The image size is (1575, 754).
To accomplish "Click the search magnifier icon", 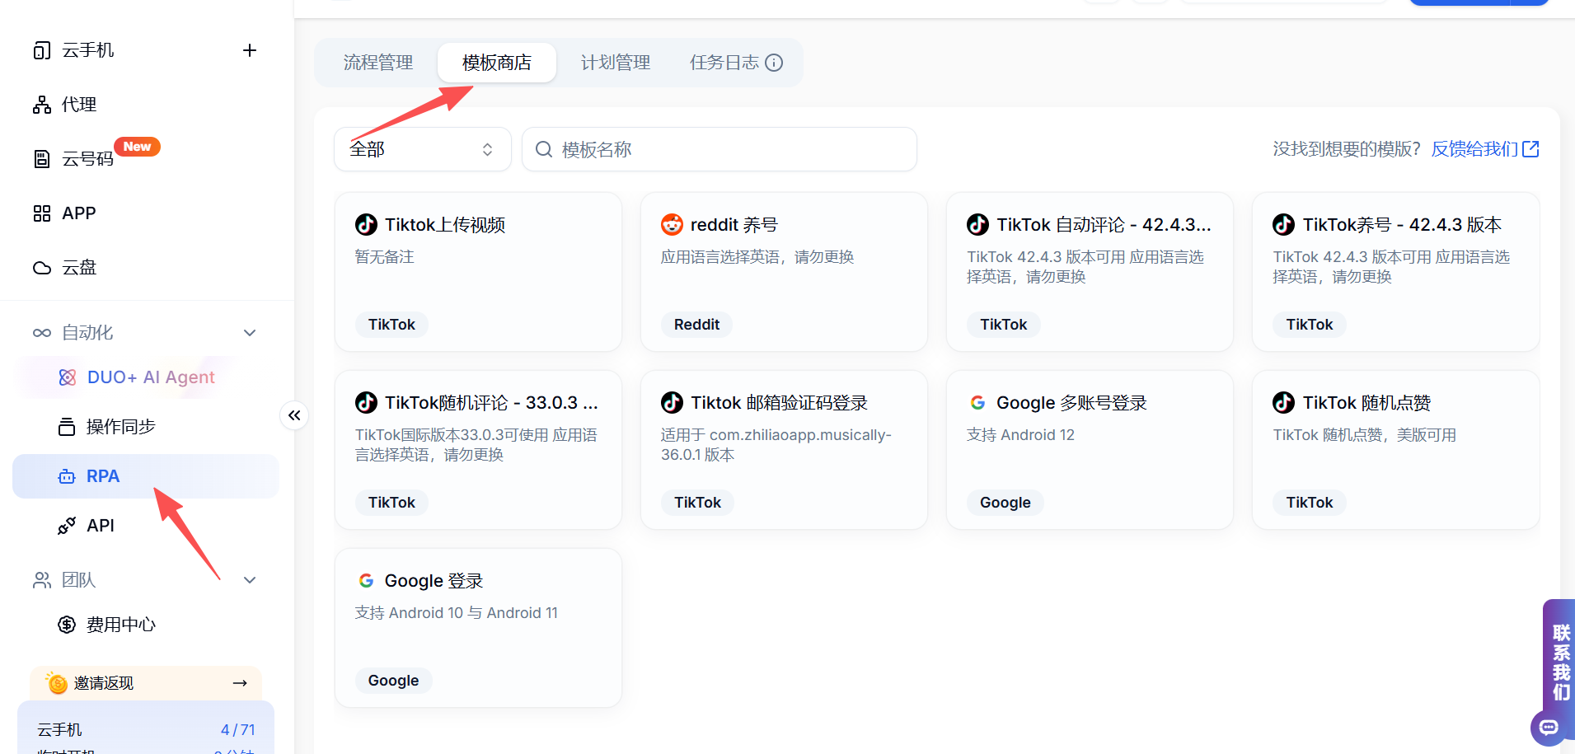I will click(544, 149).
